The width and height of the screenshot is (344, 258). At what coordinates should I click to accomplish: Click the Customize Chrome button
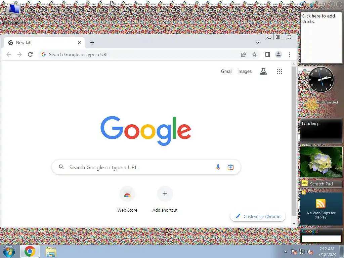click(258, 216)
